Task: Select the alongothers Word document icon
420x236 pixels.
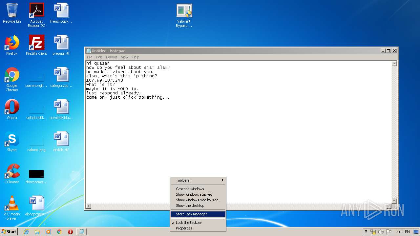Action: pos(36,206)
